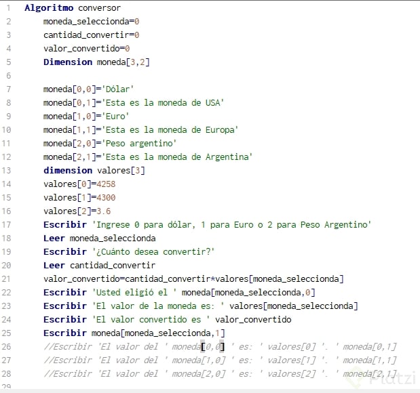Click line number 21 in the gutter

coord(7,278)
